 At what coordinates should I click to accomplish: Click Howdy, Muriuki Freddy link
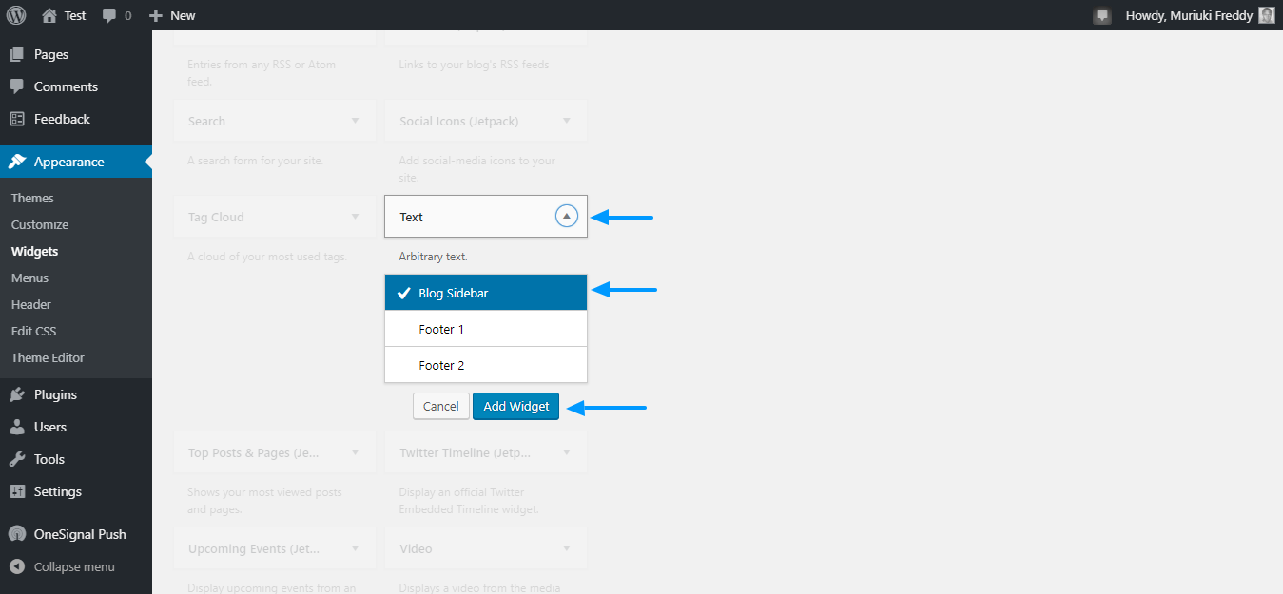1189,15
